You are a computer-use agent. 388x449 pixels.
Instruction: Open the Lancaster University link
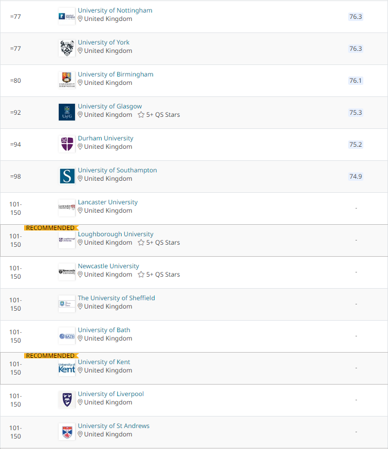107,202
